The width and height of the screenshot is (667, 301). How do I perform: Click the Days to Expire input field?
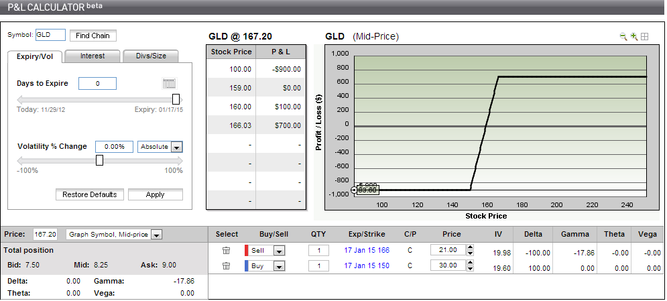(97, 83)
